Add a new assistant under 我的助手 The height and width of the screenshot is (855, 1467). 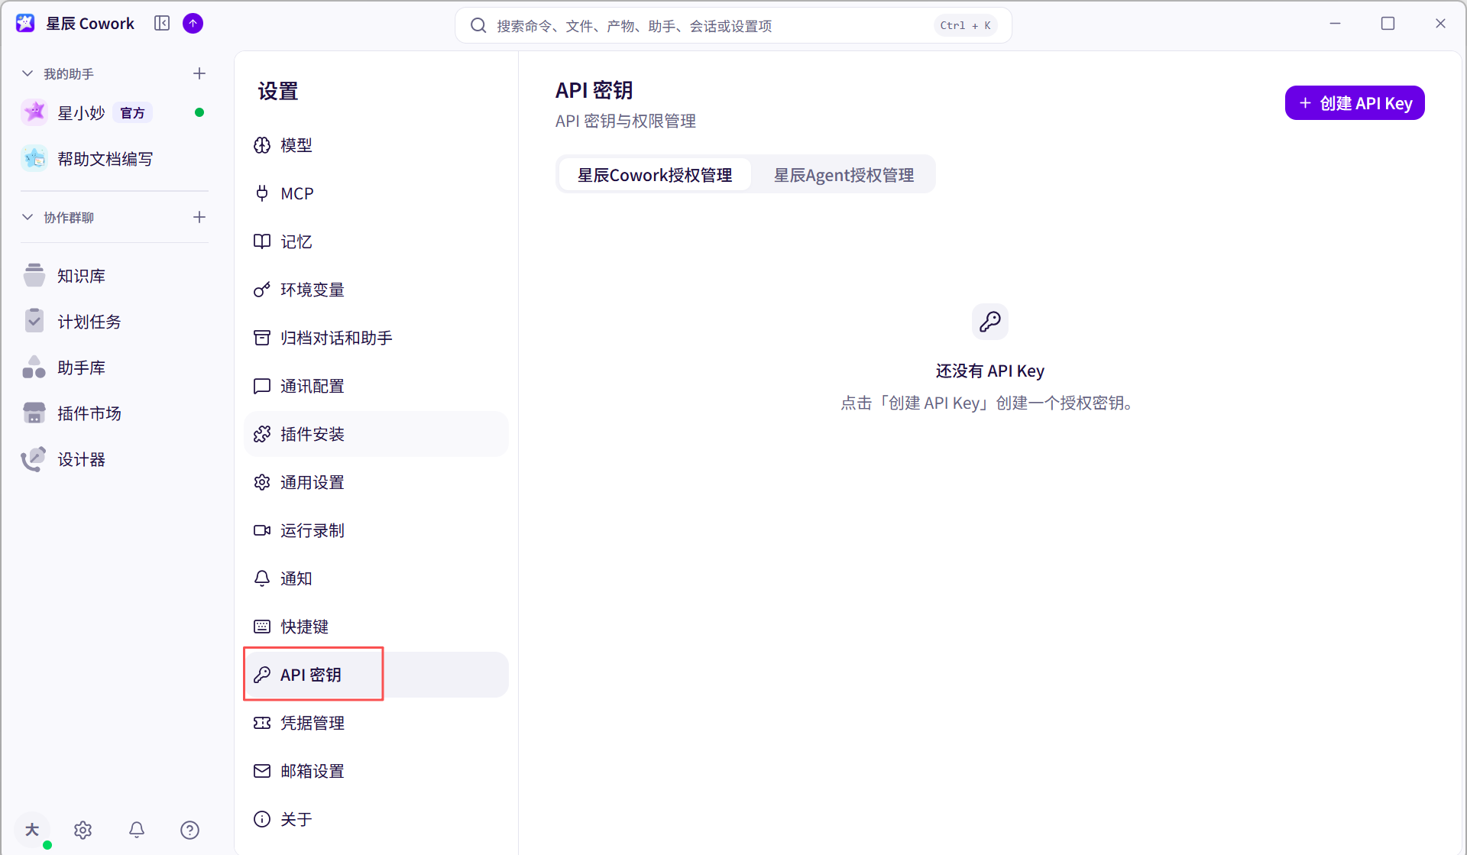199,73
